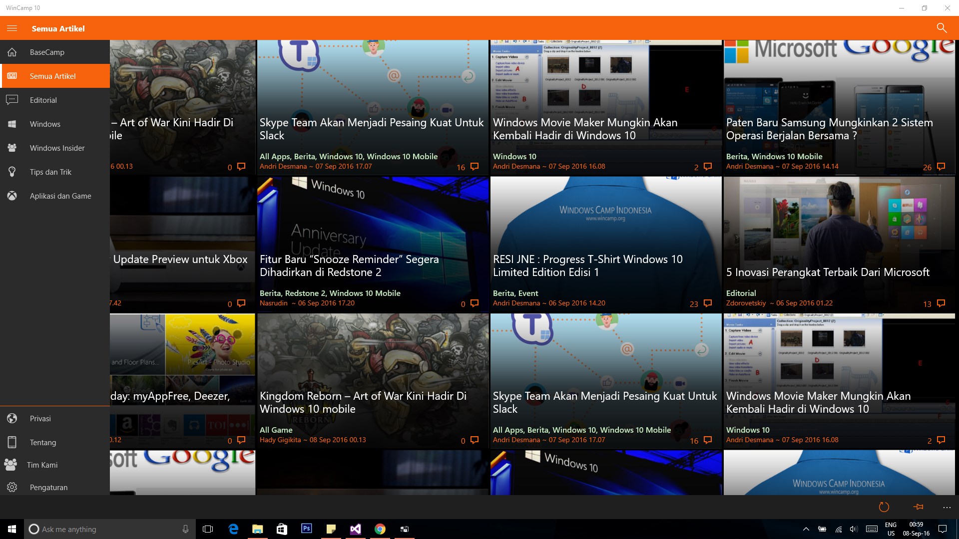Viewport: 959px width, 539px height.
Task: Go to Tips dan Trik
Action: coord(50,172)
